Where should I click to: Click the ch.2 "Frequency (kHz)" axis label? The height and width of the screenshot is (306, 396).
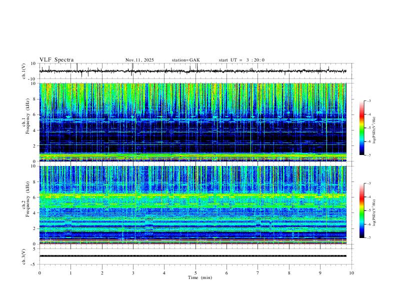click(28, 199)
